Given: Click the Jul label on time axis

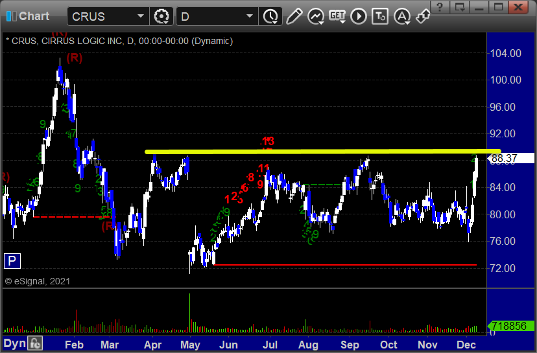Looking at the screenshot, I should (270, 345).
